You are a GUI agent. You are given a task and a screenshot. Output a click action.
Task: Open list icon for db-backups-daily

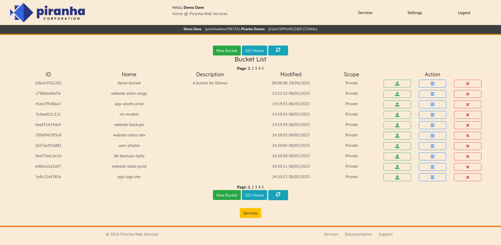pos(432,156)
